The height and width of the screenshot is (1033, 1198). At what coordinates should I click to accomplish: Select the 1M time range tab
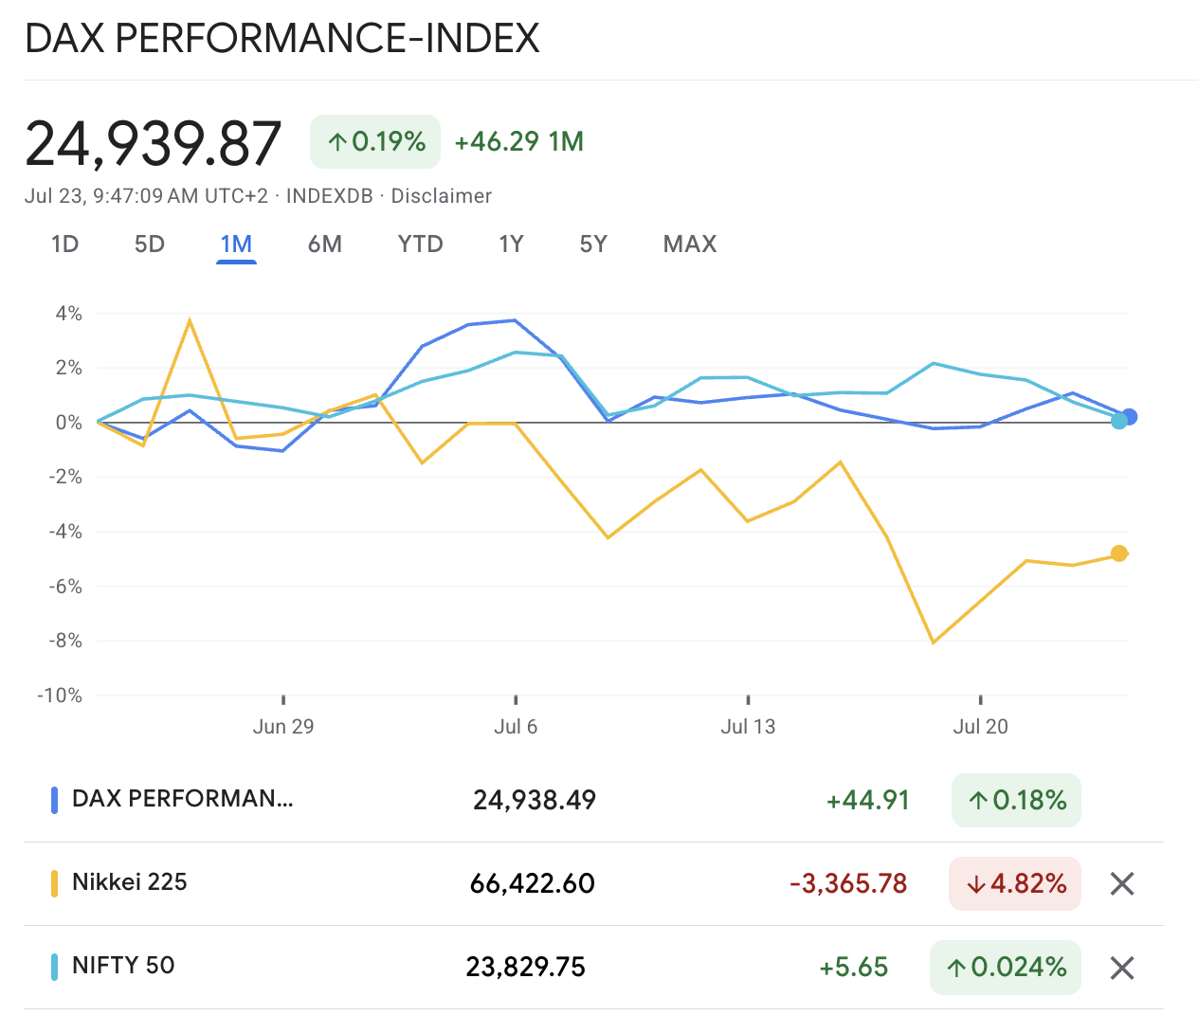pos(236,245)
